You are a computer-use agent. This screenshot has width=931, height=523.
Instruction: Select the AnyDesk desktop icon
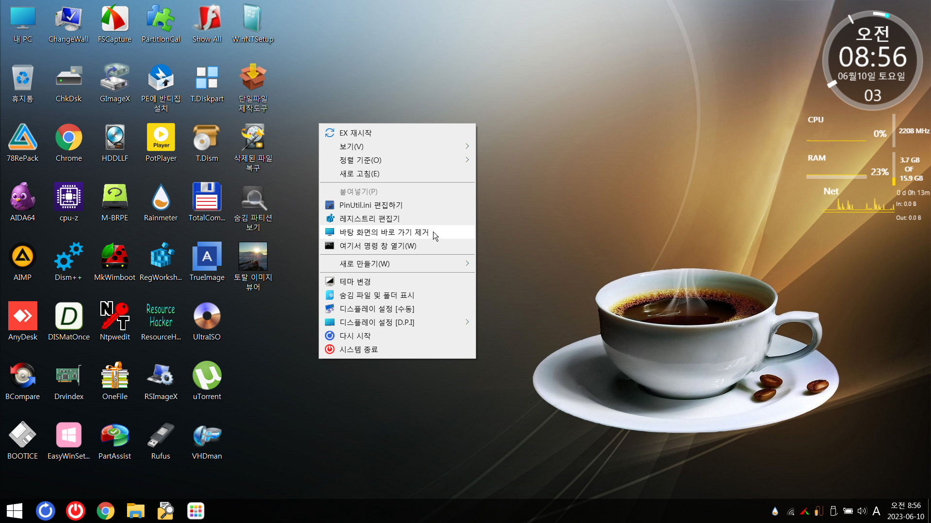click(x=22, y=322)
